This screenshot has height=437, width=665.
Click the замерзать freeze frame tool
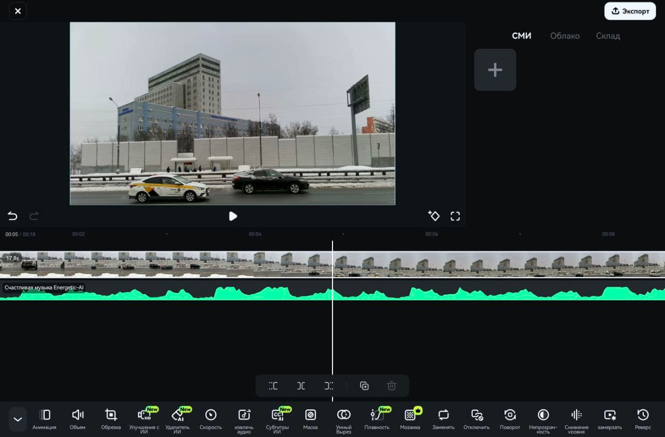[609, 419]
